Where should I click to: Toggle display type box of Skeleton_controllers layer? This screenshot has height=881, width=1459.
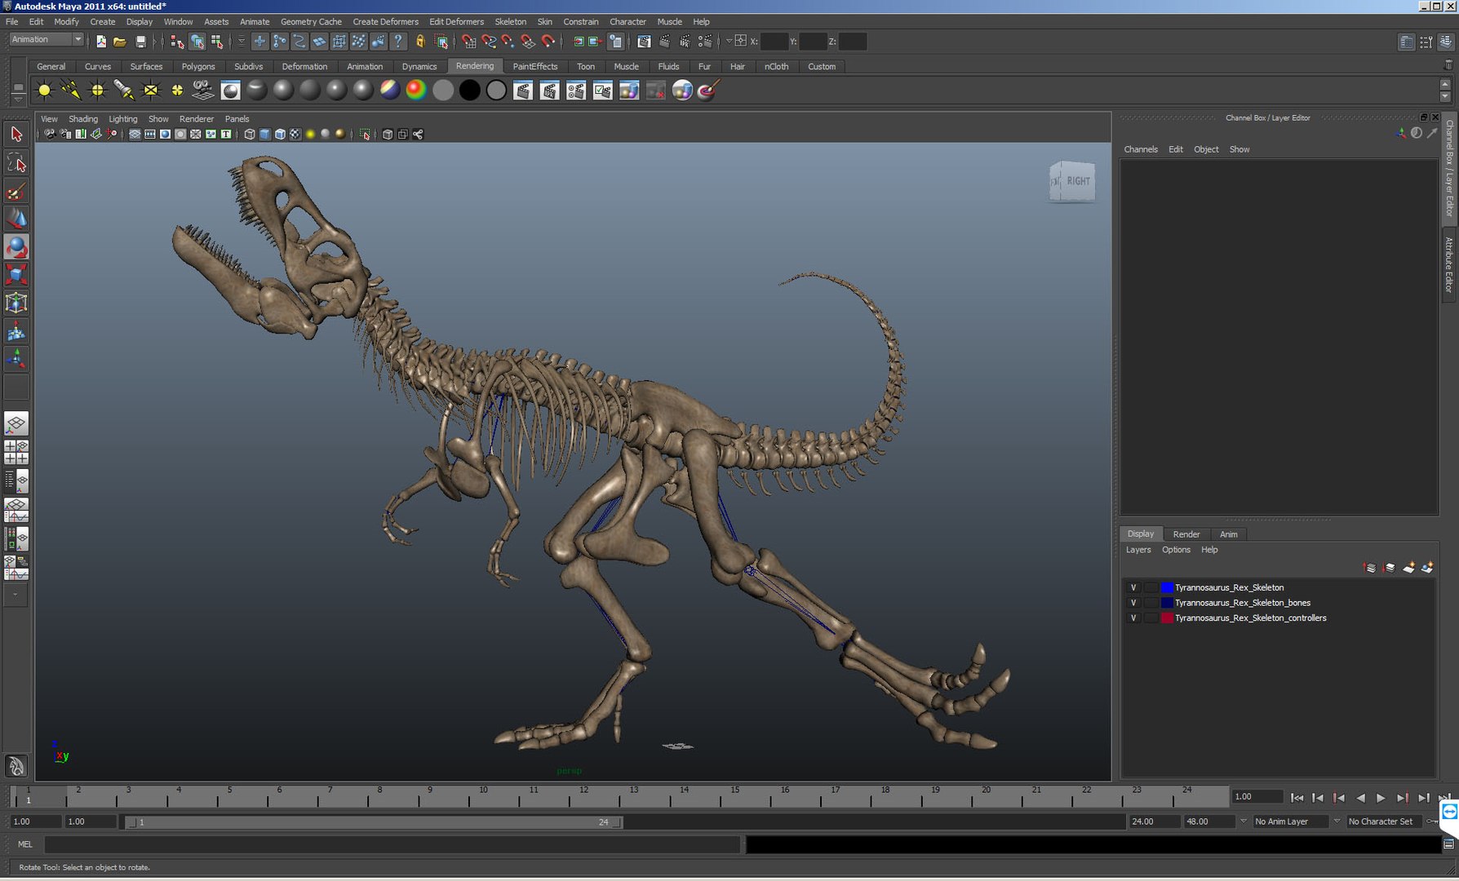[1151, 618]
